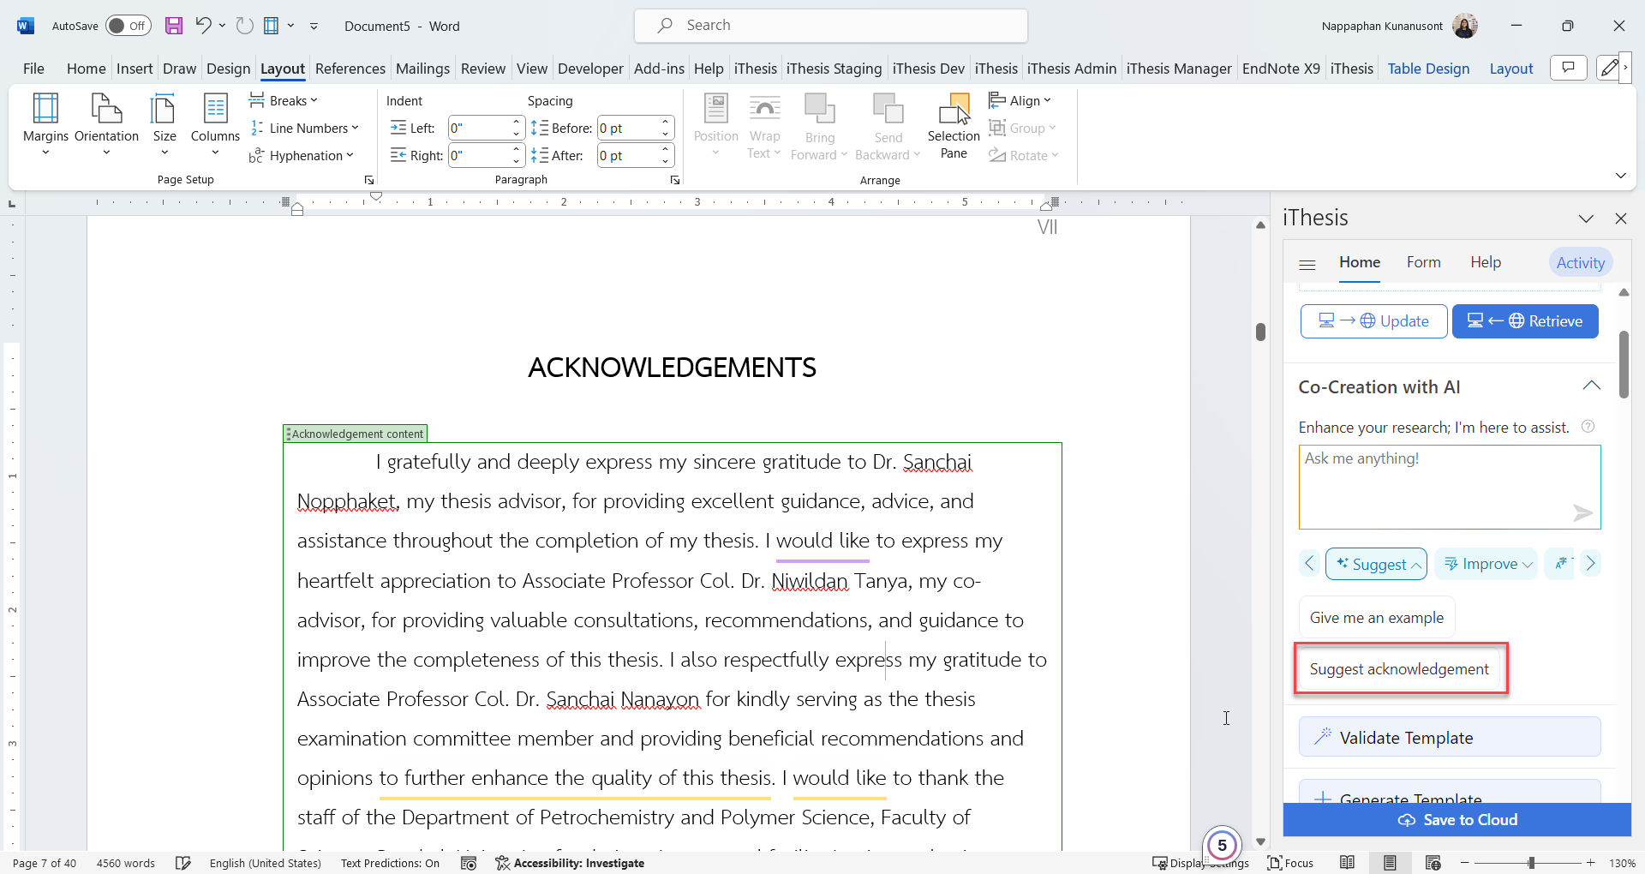Viewport: 1645px width, 874px height.
Task: Open page Size options
Action: (x=164, y=125)
